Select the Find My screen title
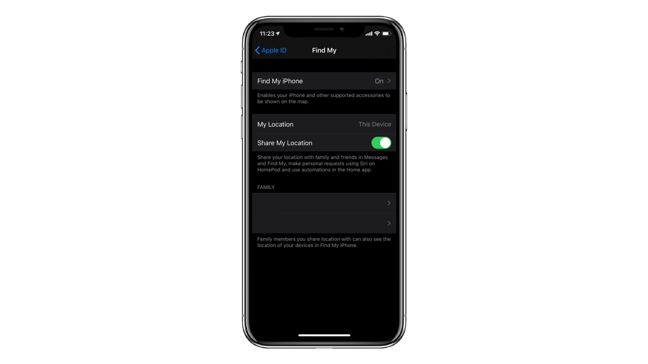 pyautogui.click(x=324, y=50)
